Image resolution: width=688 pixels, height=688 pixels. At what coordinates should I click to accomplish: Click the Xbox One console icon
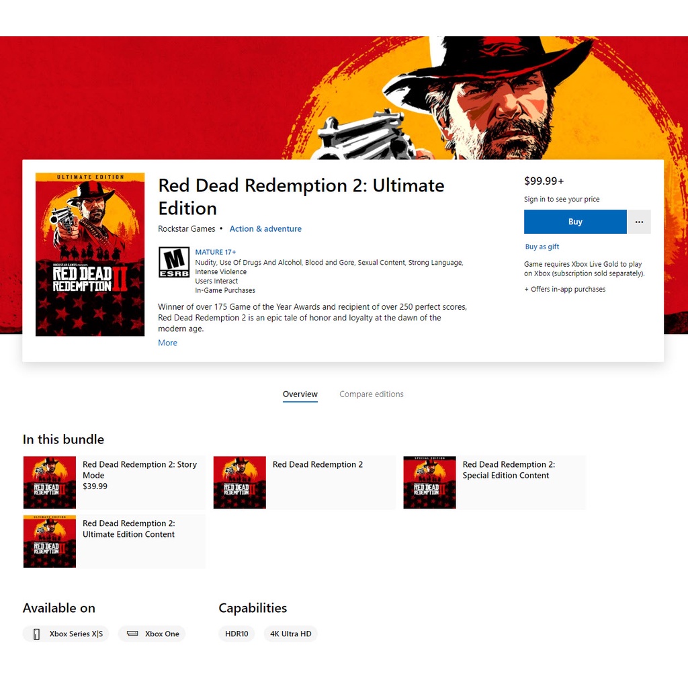[x=132, y=634]
